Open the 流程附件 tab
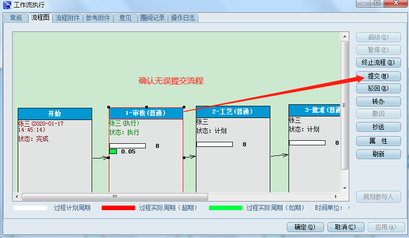This screenshot has width=409, height=238. pos(67,18)
